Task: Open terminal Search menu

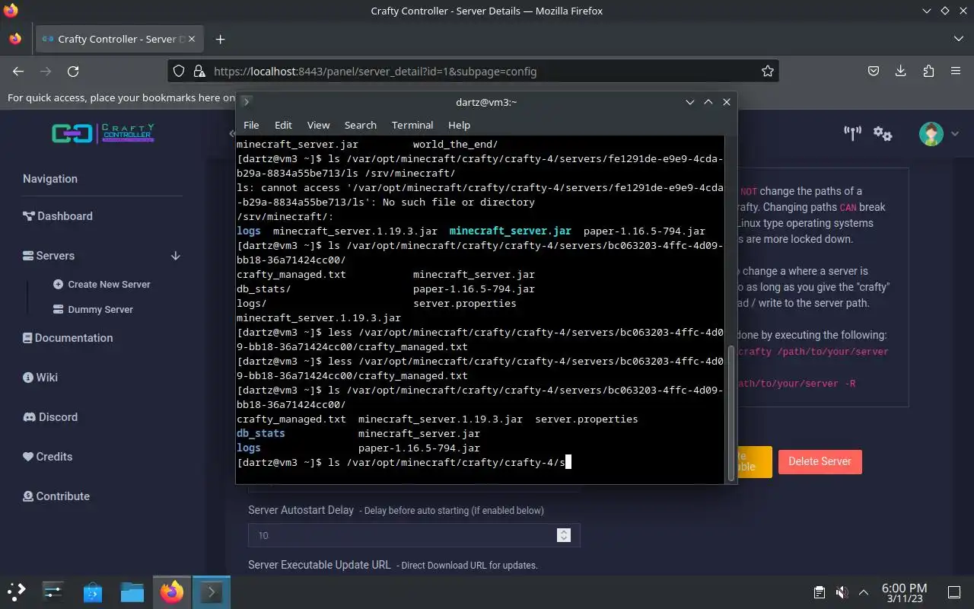Action: coord(360,125)
